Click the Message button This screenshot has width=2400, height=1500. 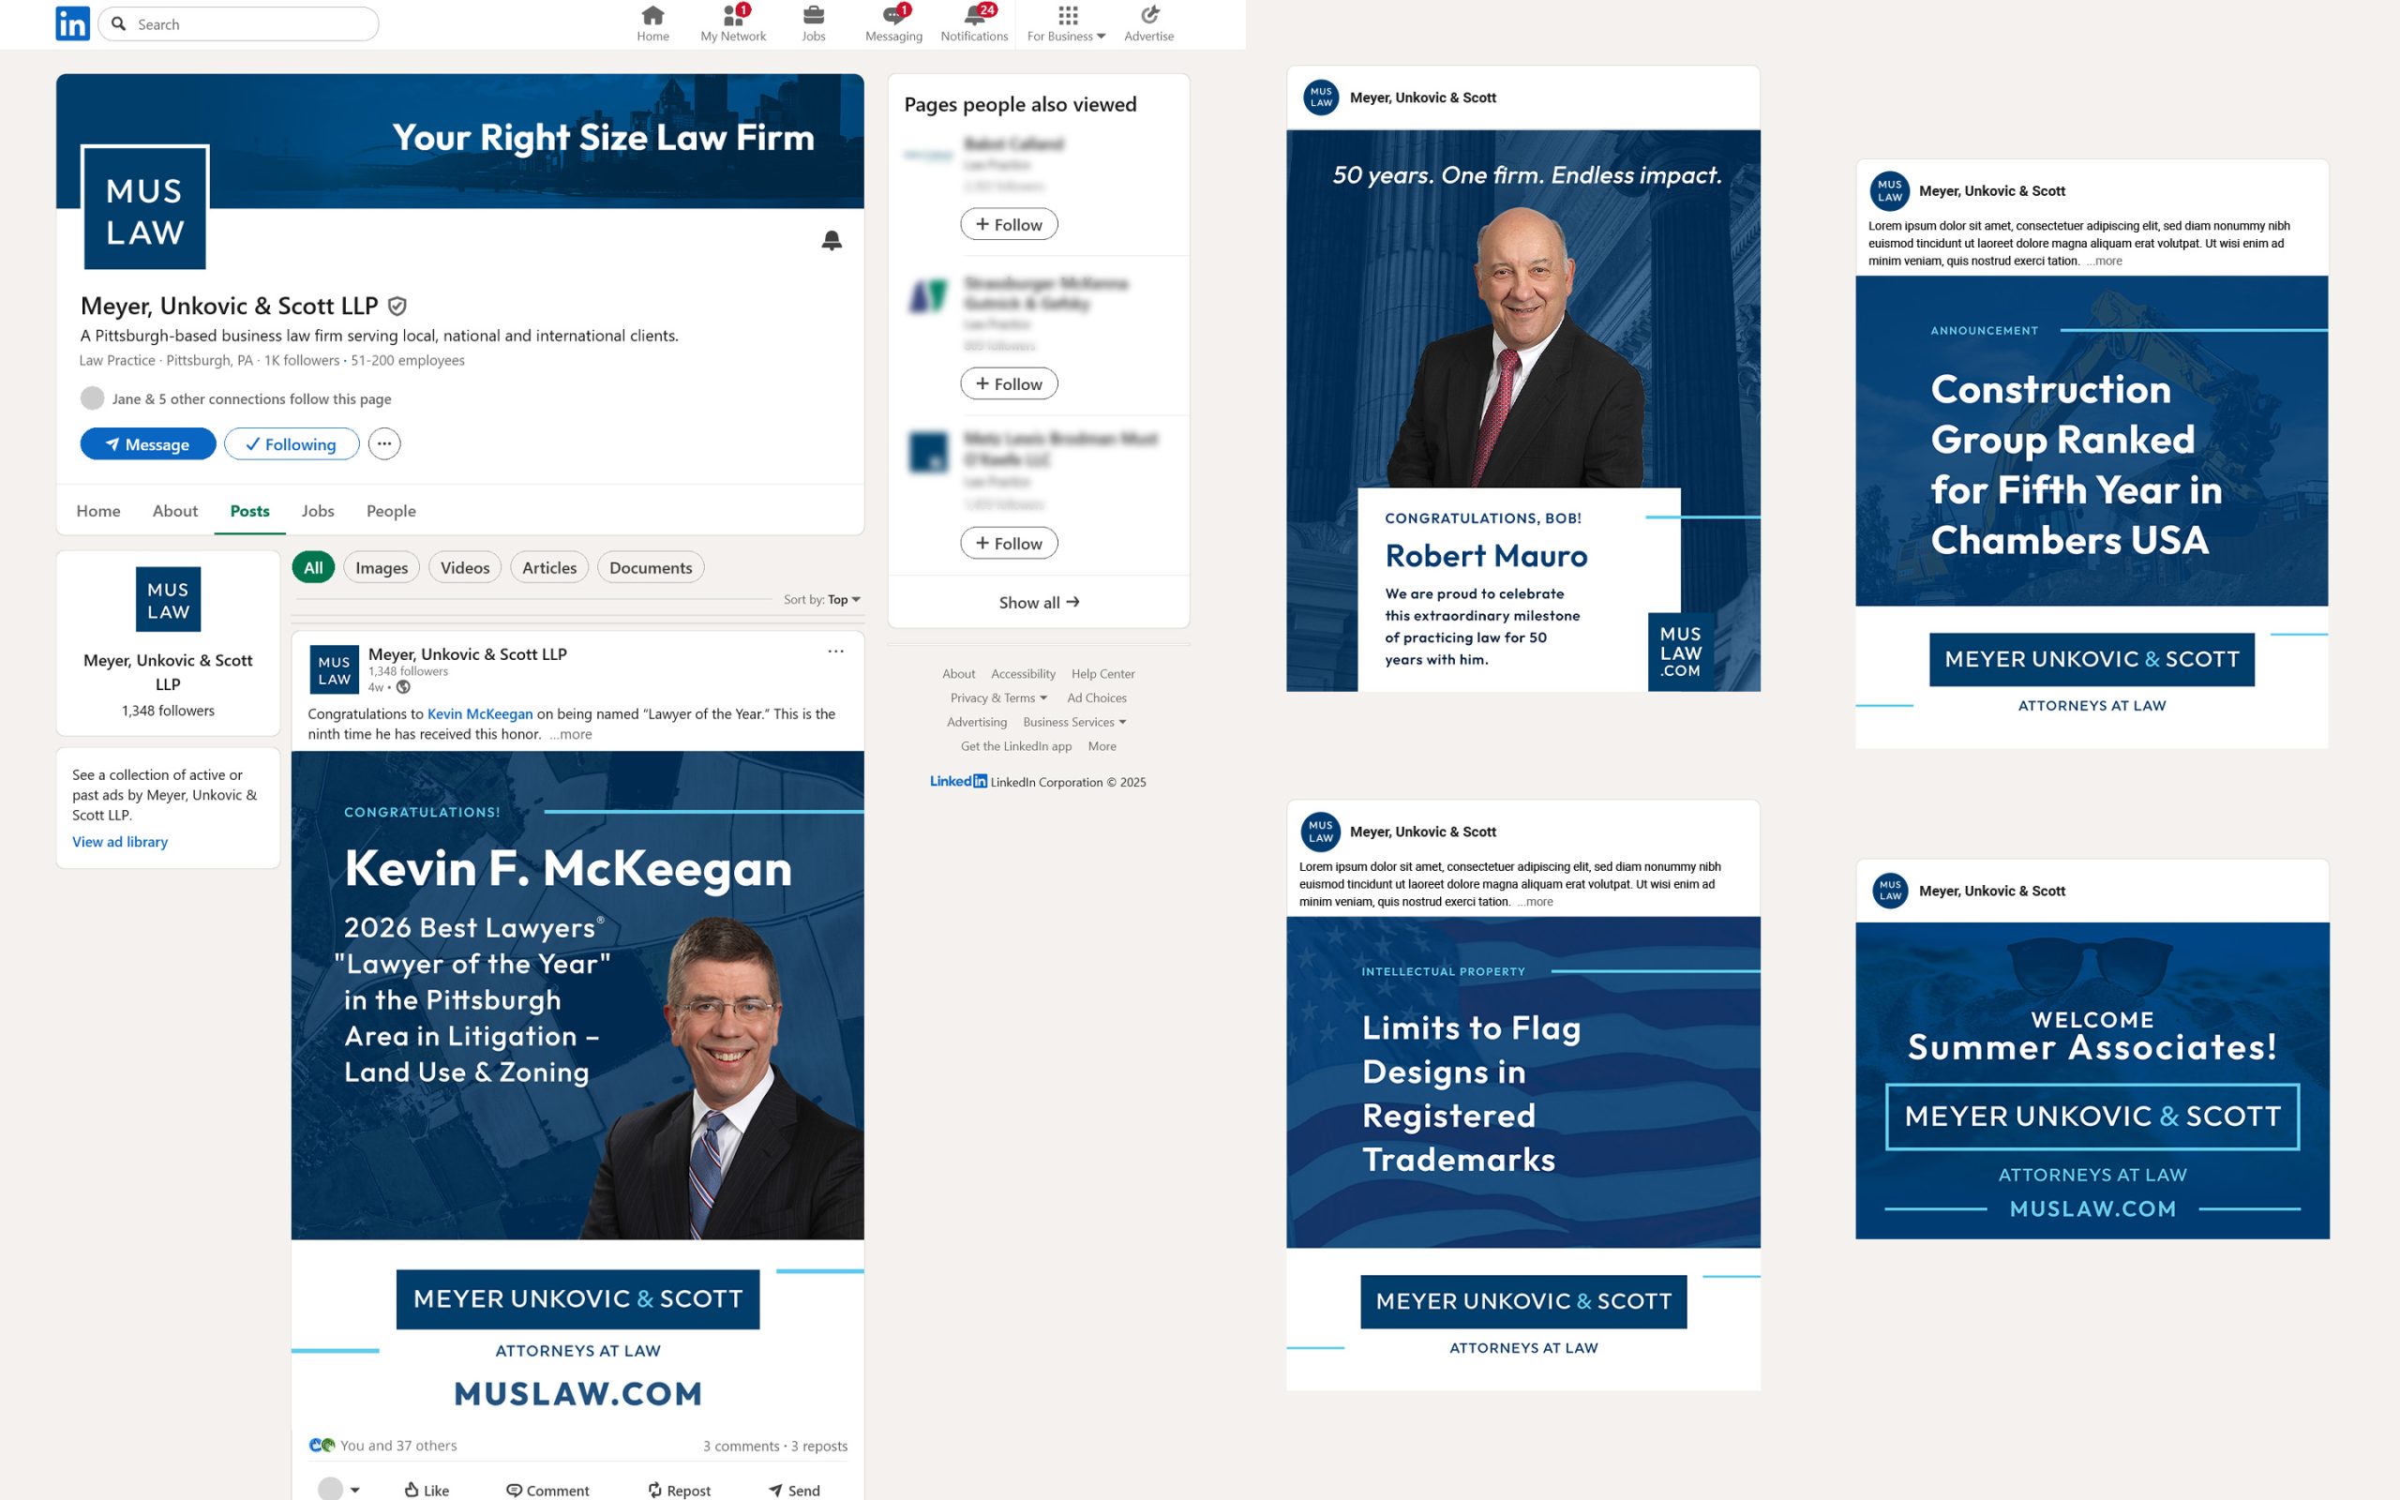click(148, 444)
